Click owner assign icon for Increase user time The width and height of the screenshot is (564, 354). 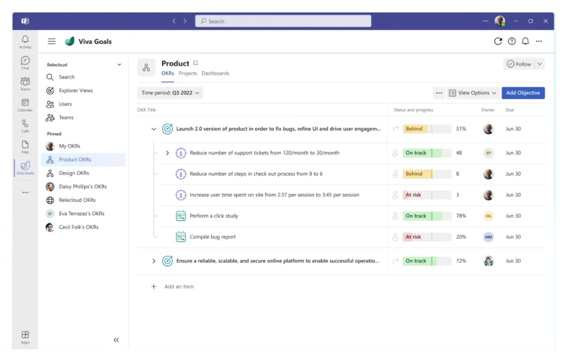point(395,195)
